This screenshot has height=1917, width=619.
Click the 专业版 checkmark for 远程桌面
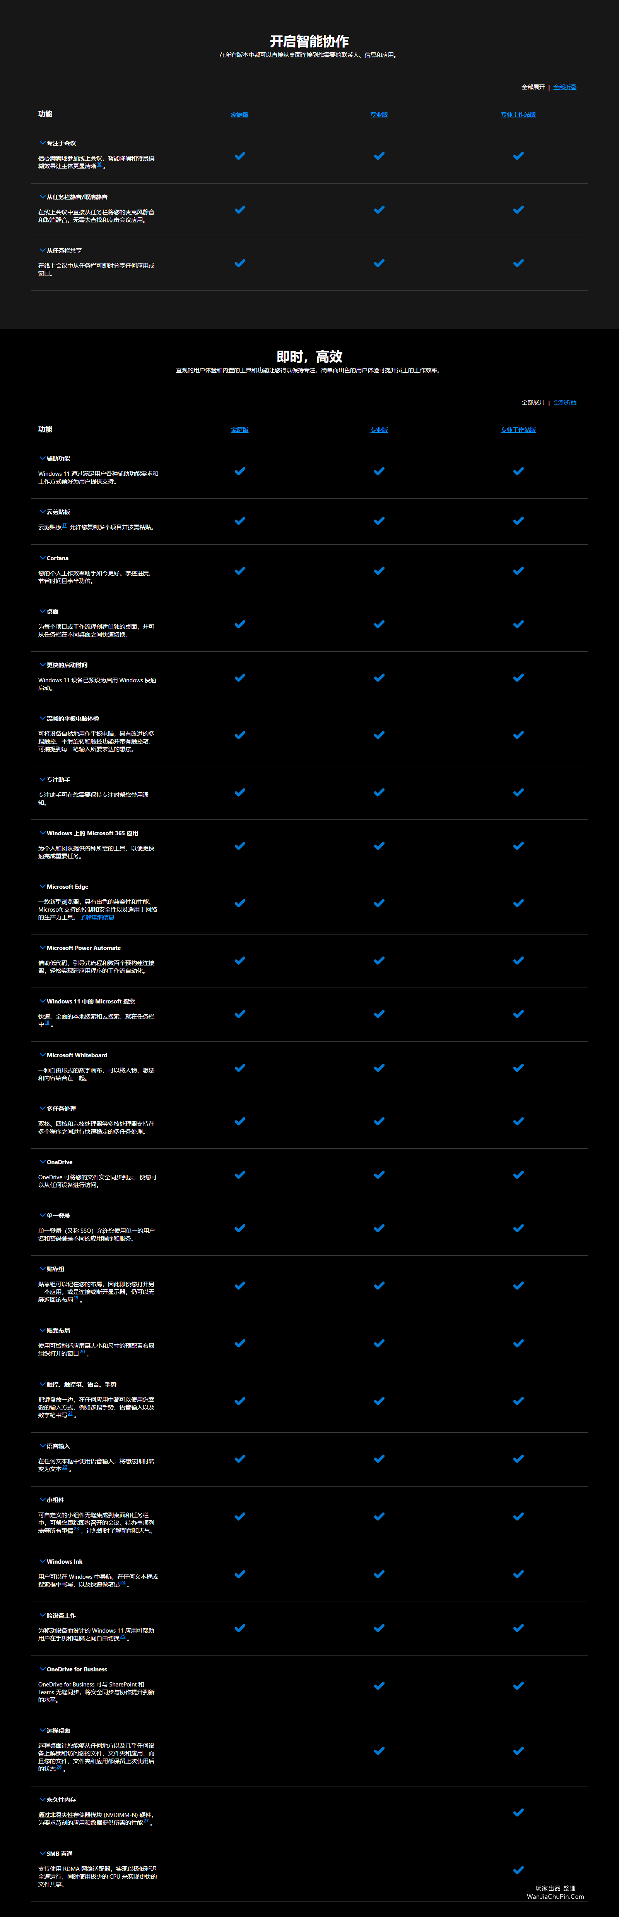379,1750
